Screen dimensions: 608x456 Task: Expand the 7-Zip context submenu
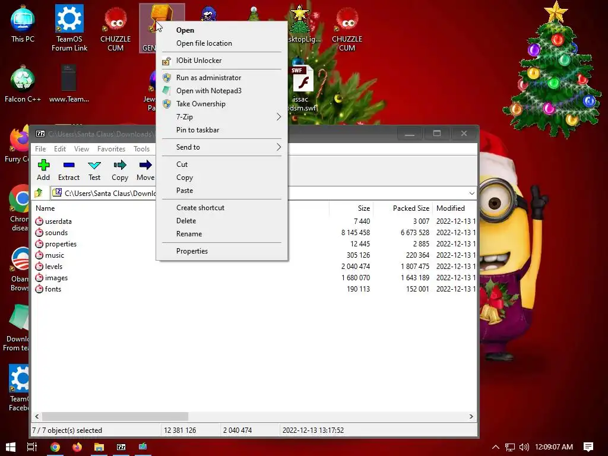(x=221, y=117)
